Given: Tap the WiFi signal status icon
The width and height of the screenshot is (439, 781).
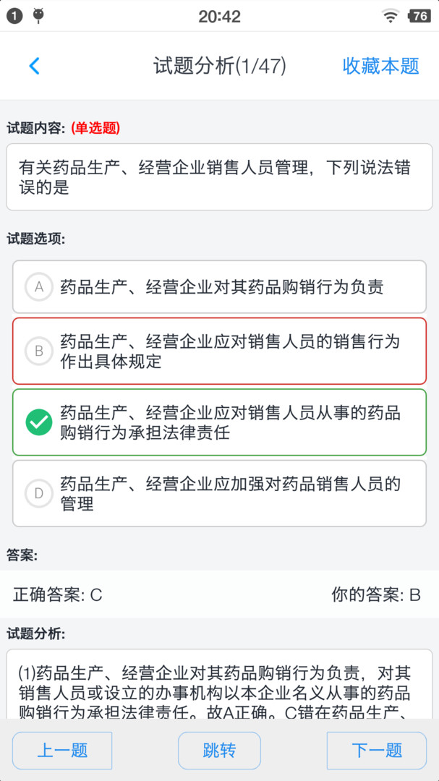Looking at the screenshot, I should tap(391, 16).
